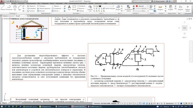Viewport: 193px width, 108px height.
Task: Click the ViewCube top face
Action: (185, 28)
